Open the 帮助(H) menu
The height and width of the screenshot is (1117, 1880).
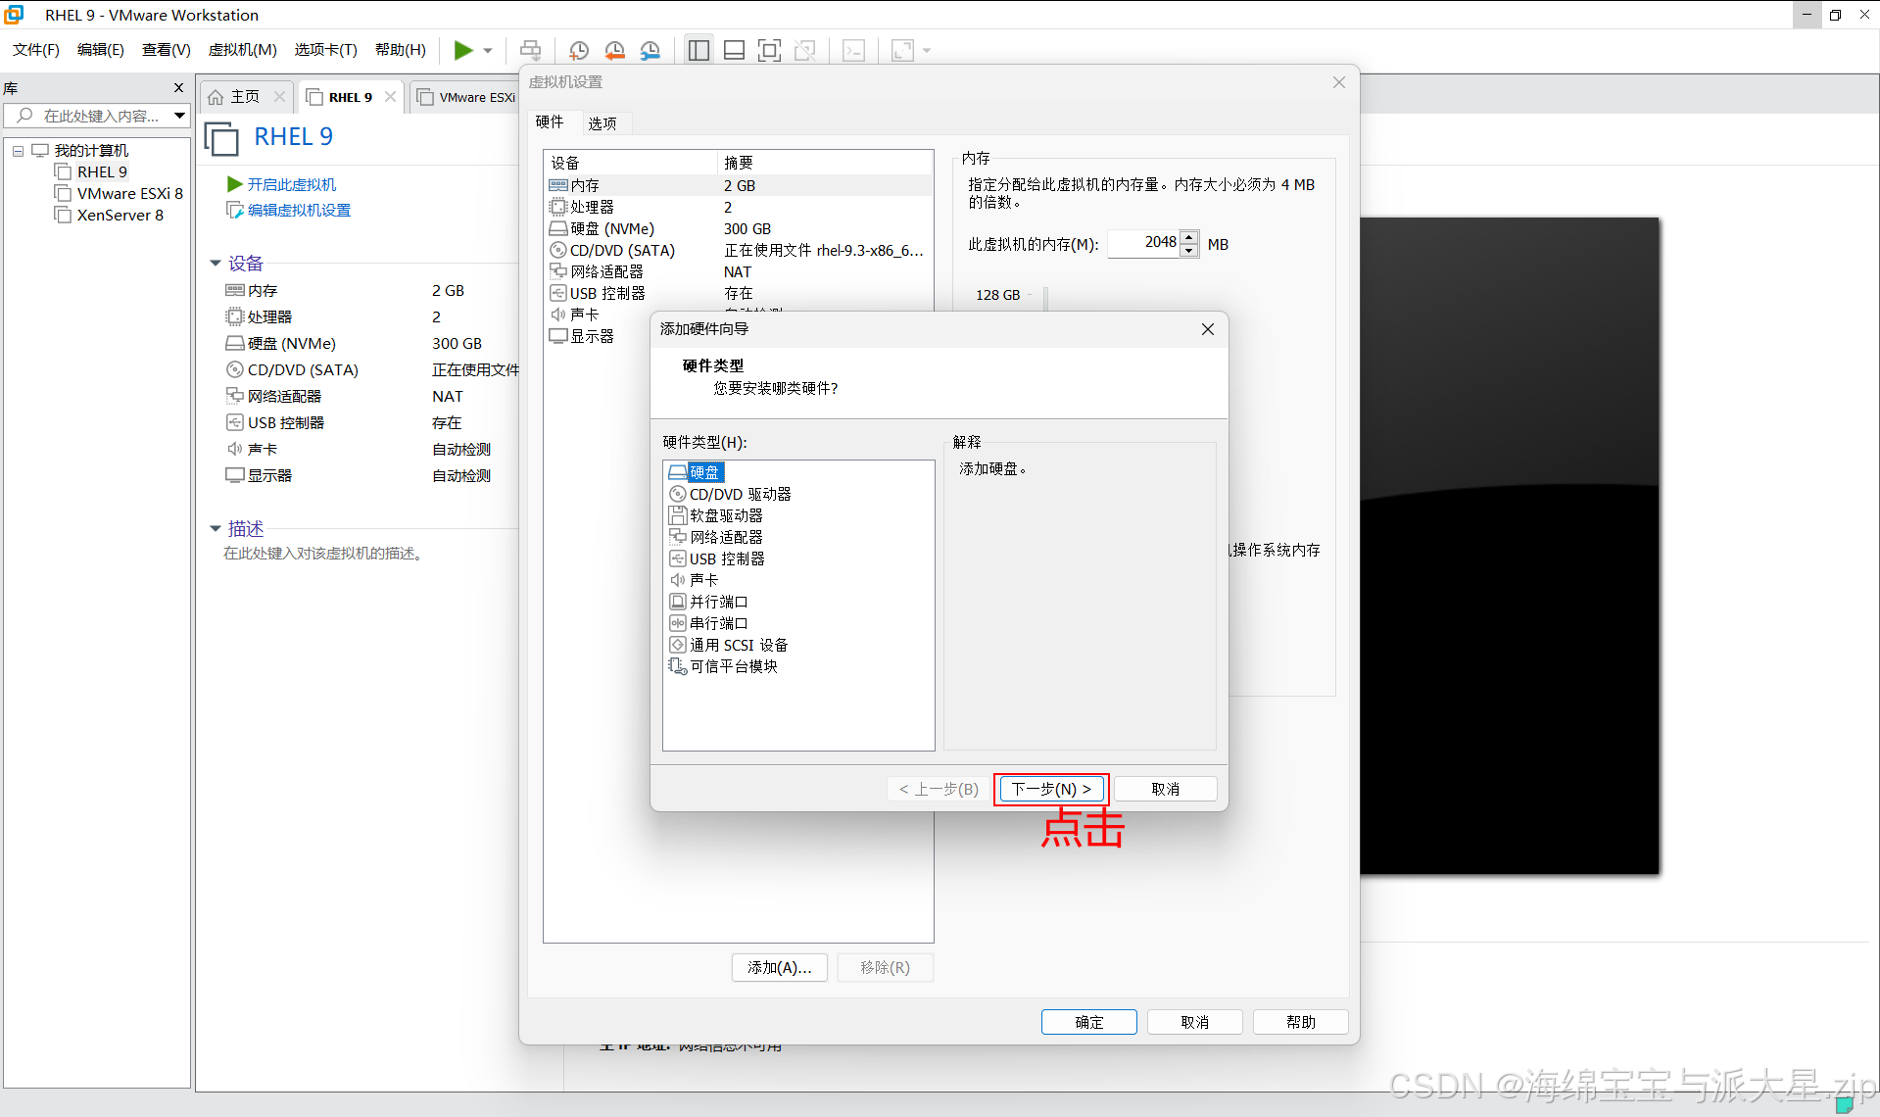401,50
